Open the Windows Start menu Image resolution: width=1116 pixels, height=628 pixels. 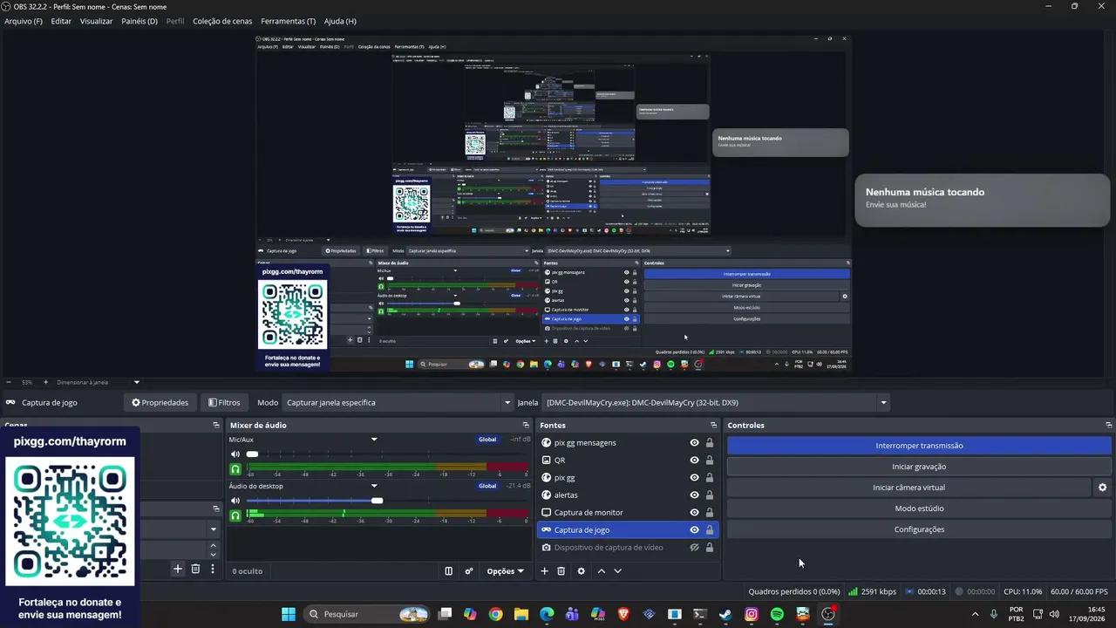click(x=289, y=614)
